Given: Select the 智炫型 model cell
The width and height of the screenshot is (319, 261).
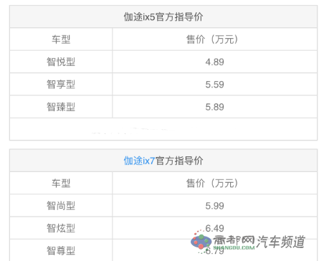Looking at the screenshot, I should tap(61, 228).
